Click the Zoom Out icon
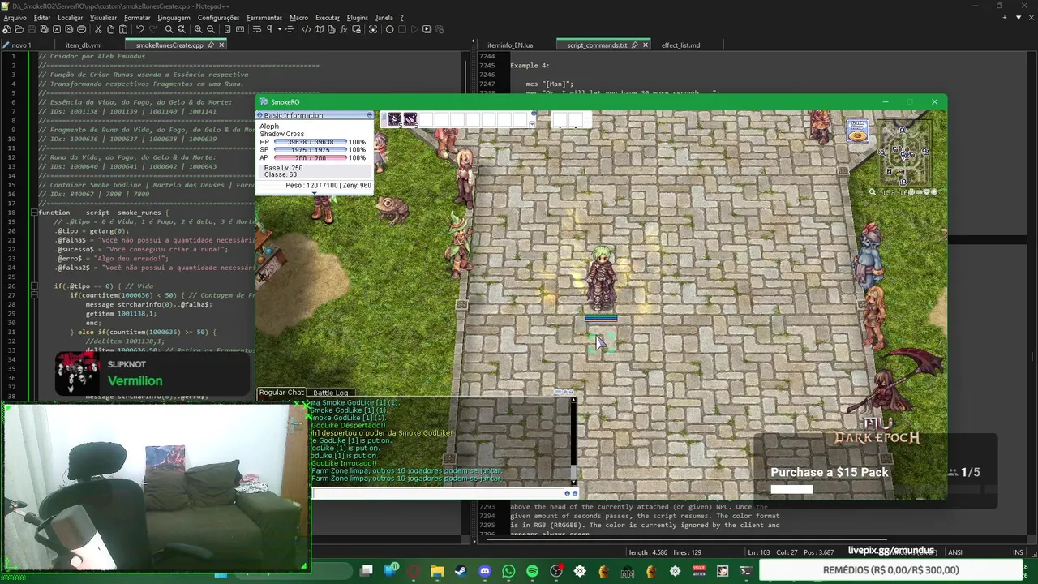Screen dimensions: 1038x584 (x=211, y=29)
